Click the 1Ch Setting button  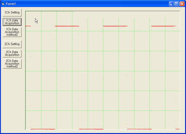click(x=12, y=12)
